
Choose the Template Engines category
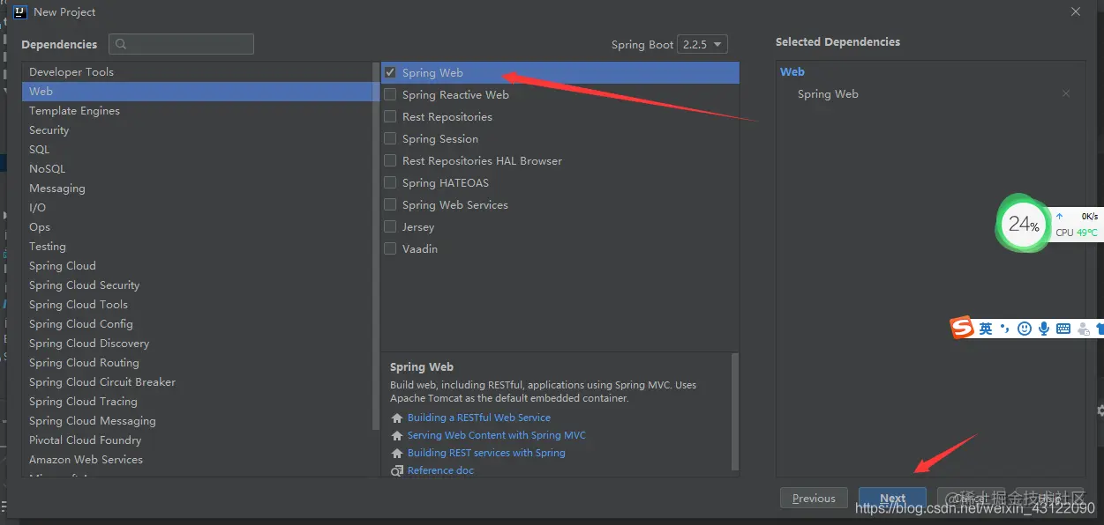198,111
